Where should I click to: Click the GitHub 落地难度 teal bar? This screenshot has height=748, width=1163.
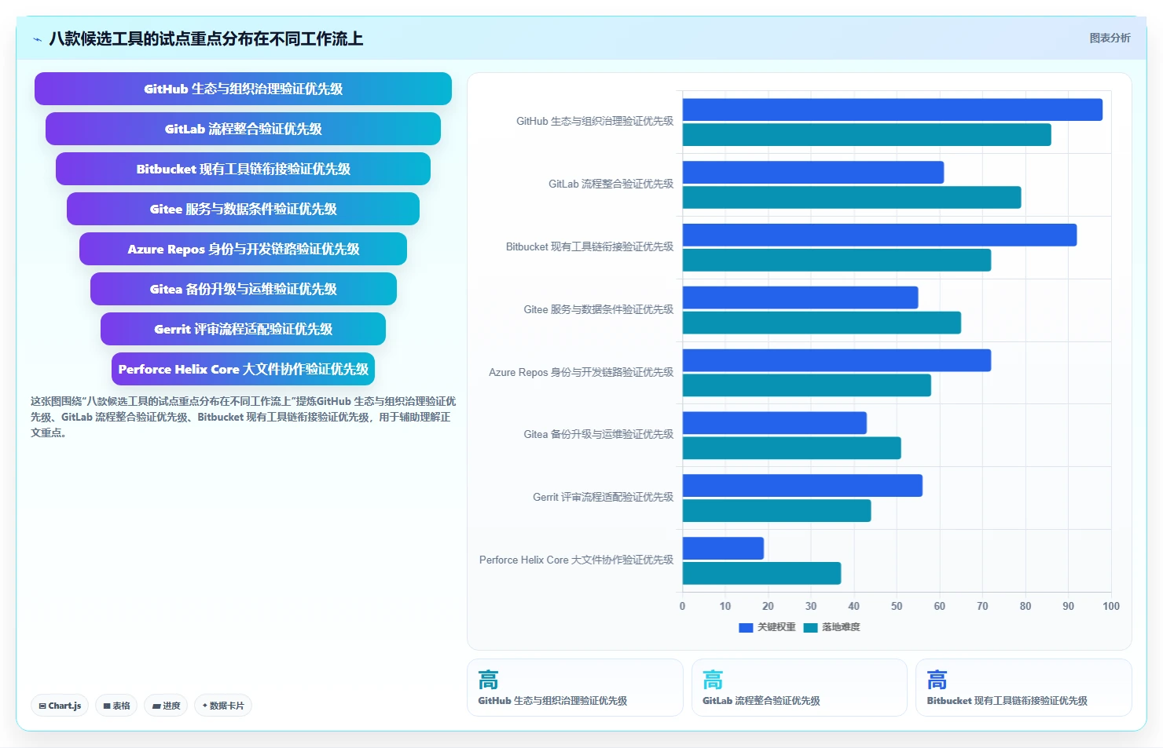click(x=867, y=135)
